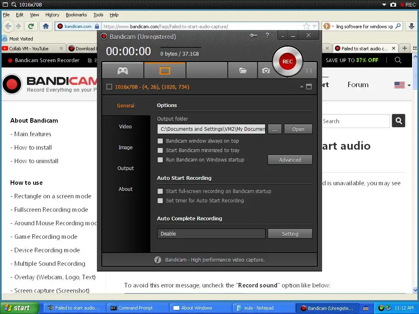
Task: Open the History menu in Firefox
Action: [52, 15]
